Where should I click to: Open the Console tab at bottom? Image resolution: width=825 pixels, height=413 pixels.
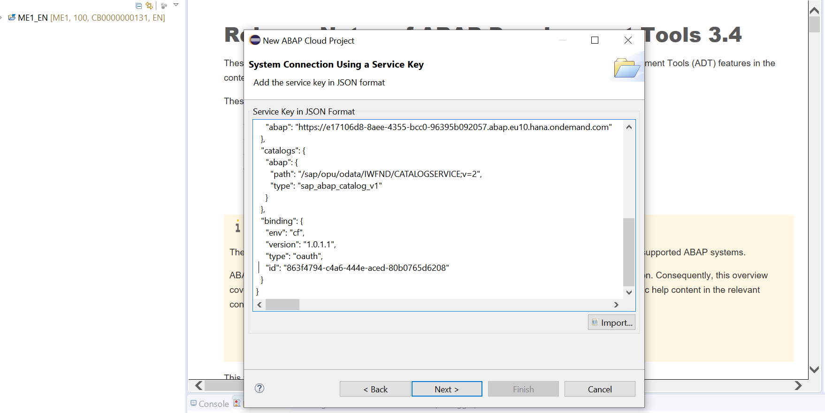pos(210,404)
